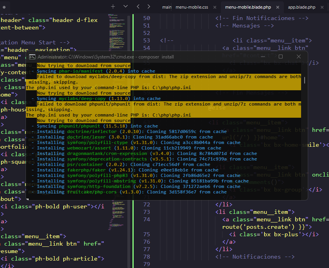Close the menu-mobile.blade.php tab
The image size is (329, 268).
[x=278, y=7]
